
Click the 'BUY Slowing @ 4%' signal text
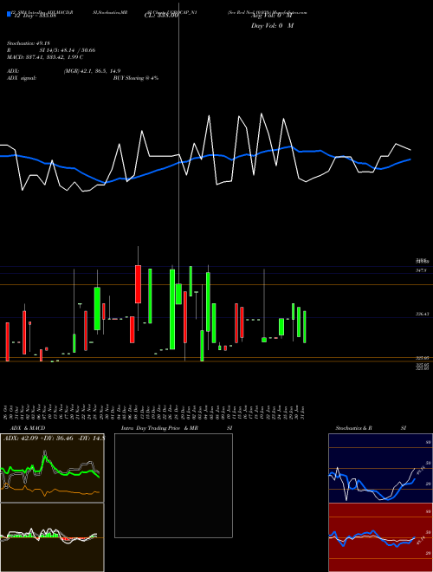click(x=136, y=78)
